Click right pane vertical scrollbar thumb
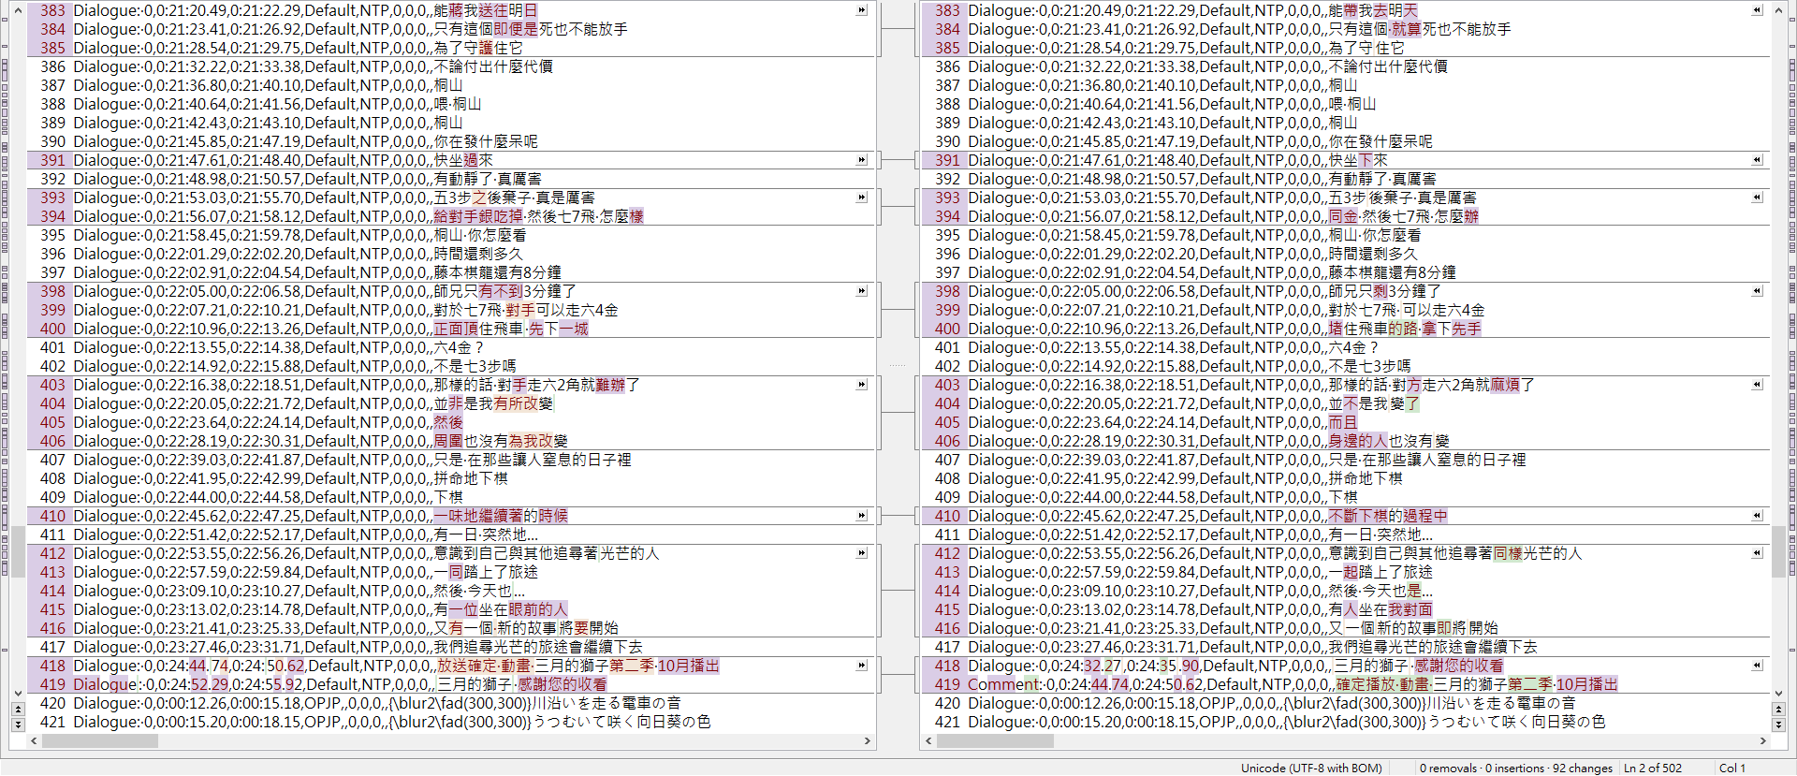This screenshot has width=1797, height=776. tap(1779, 551)
